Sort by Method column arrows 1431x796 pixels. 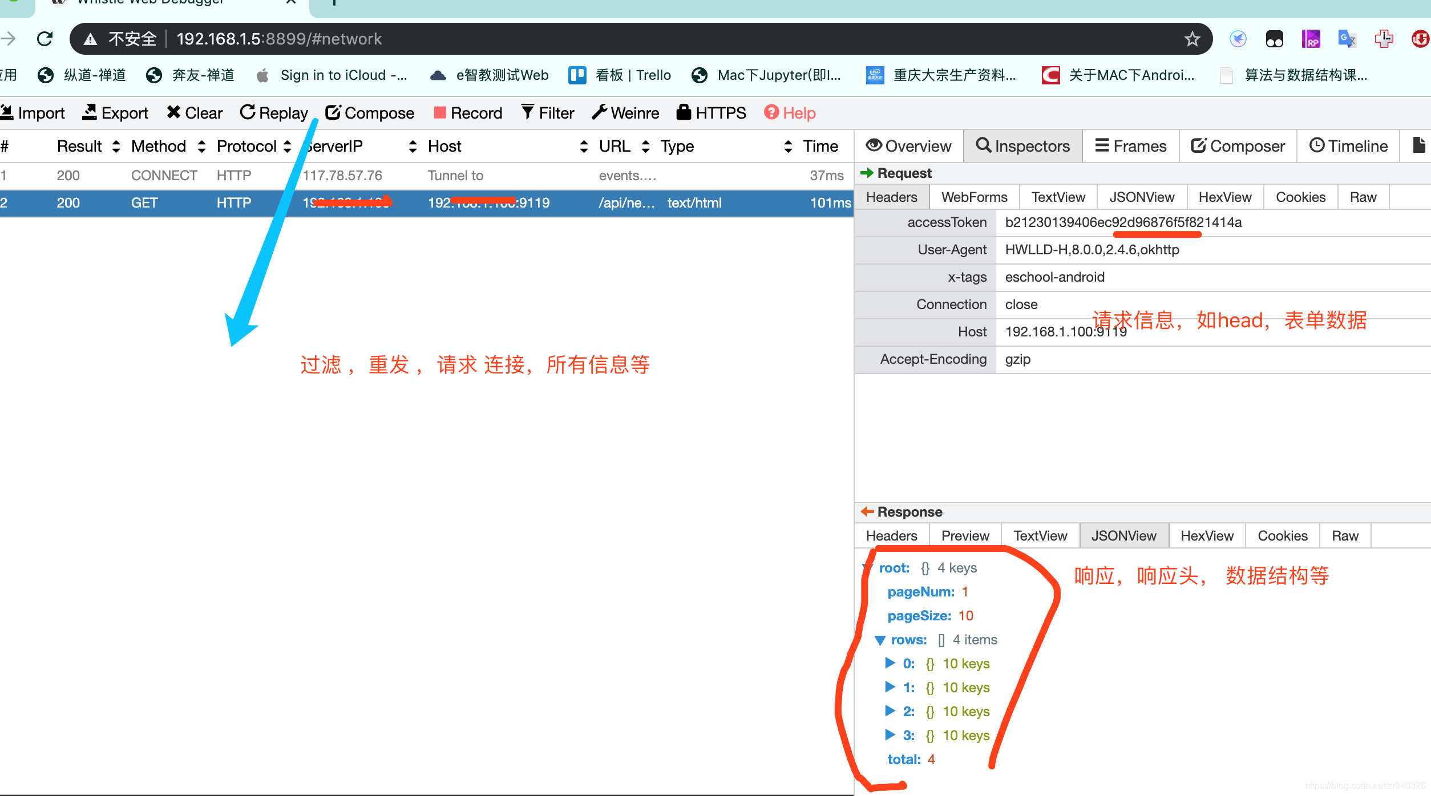point(201,147)
